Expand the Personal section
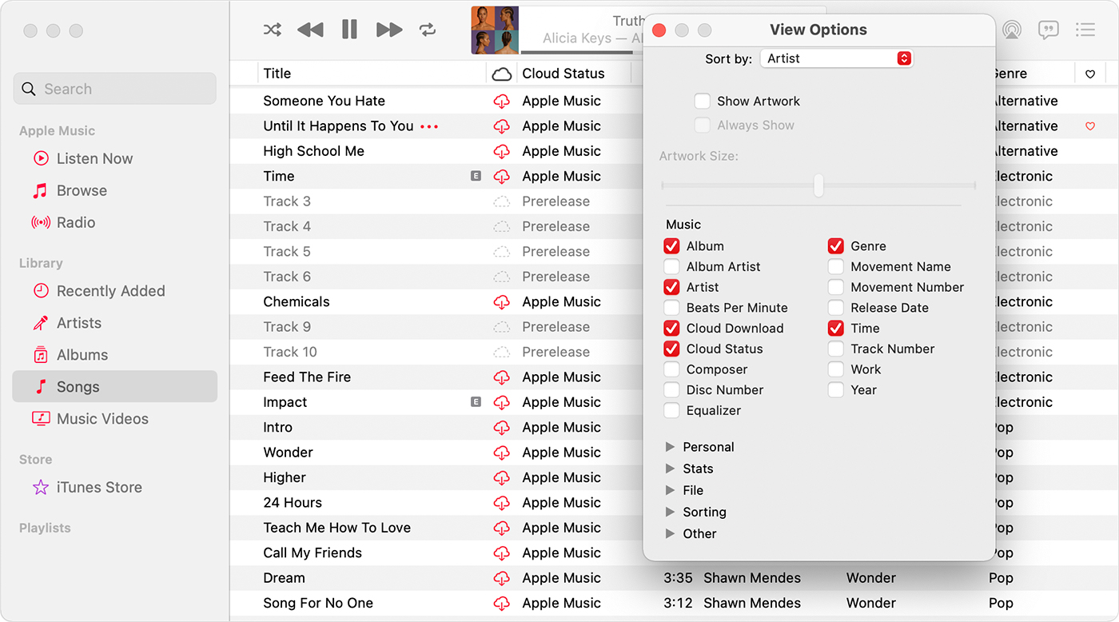1119x622 pixels. point(671,447)
